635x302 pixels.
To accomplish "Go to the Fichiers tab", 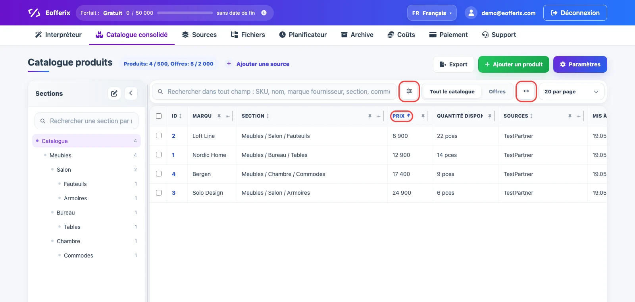I will point(248,35).
